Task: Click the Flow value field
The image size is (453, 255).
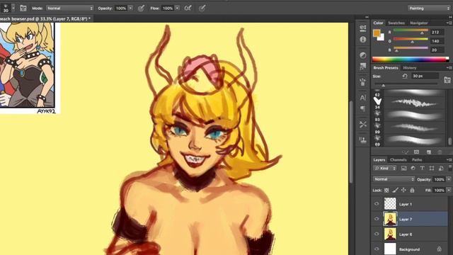Action: coord(168,8)
